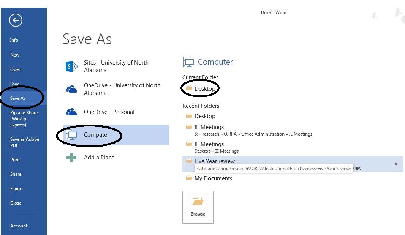This screenshot has width=405, height=235.
Task: Click the Computer monitor icon
Action: point(71,135)
